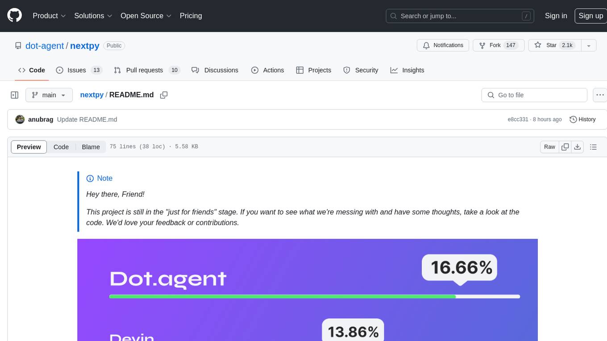Open the dot-agent owner page
This screenshot has height=341, width=607.
45,46
